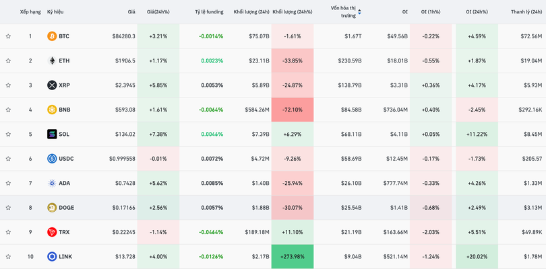
Task: Click the BNB coin icon
Action: [52, 110]
